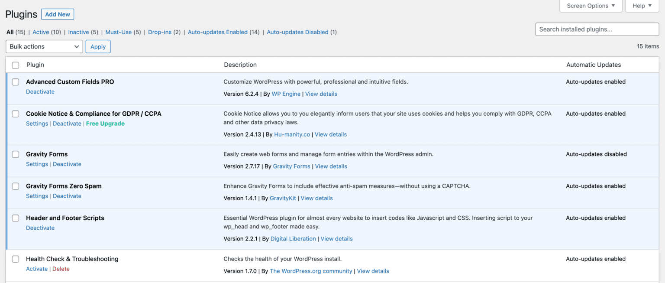Open the WP Engine author link
This screenshot has height=283, width=665.
coord(286,94)
